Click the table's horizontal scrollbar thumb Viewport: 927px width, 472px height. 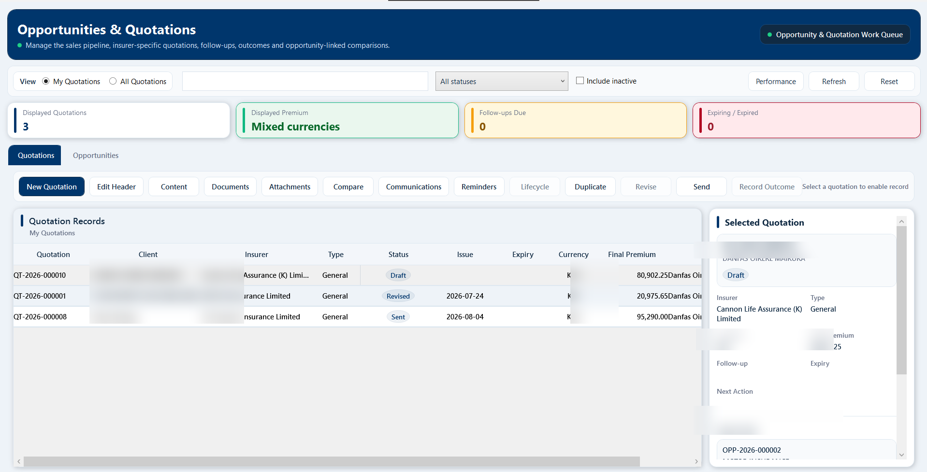coord(332,461)
